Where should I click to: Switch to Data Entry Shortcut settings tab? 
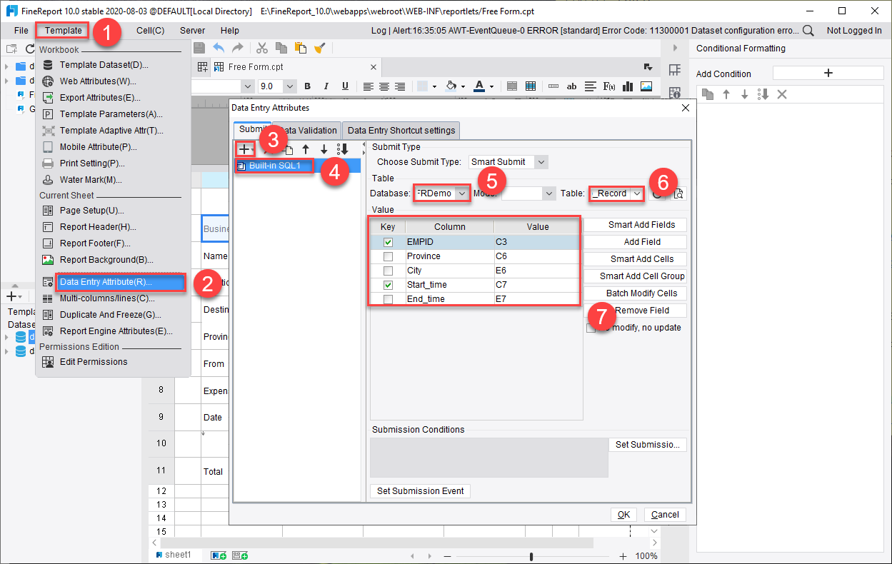pos(401,131)
